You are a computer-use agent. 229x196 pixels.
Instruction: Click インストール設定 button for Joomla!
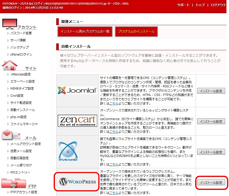pyautogui.click(x=211, y=91)
